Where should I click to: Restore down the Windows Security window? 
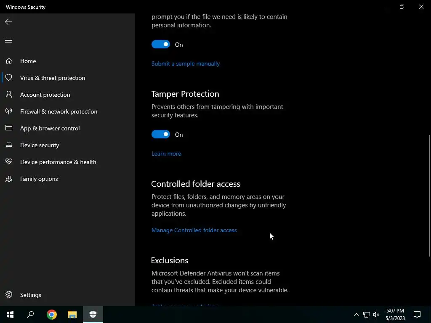click(x=402, y=7)
